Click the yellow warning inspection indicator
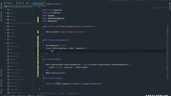The width and height of the screenshot is (171, 96). pyautogui.click(x=154, y=8)
